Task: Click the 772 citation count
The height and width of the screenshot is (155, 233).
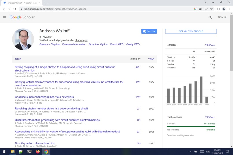Action: click(x=139, y=120)
